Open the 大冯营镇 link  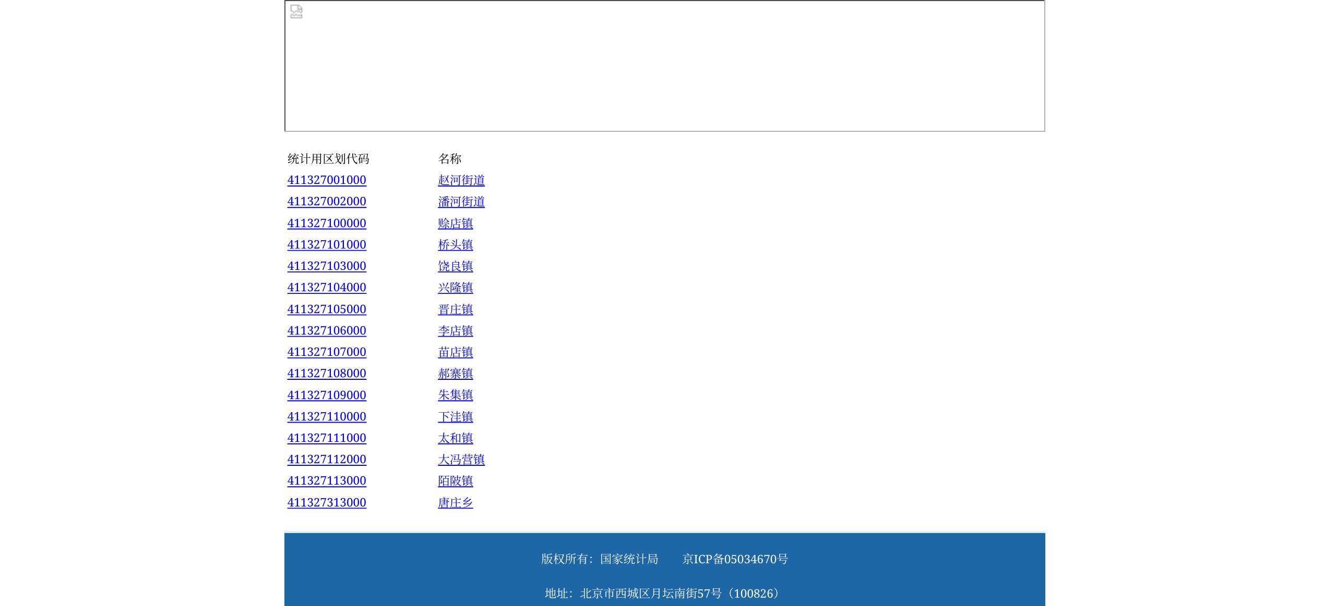click(461, 460)
